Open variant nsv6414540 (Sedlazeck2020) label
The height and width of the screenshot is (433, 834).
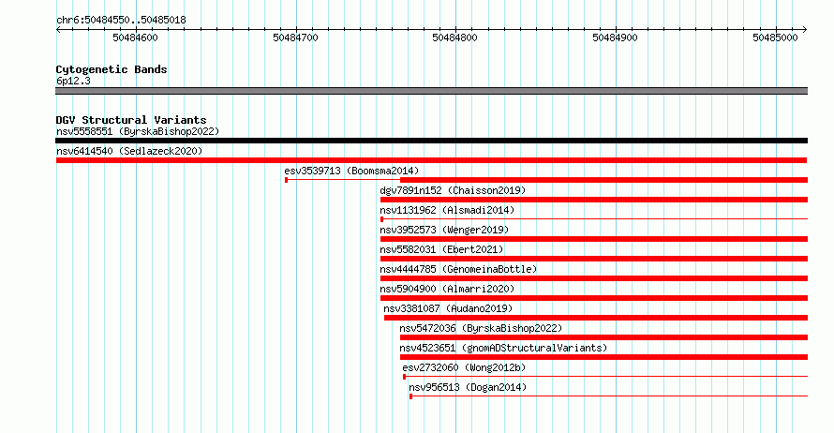(129, 151)
